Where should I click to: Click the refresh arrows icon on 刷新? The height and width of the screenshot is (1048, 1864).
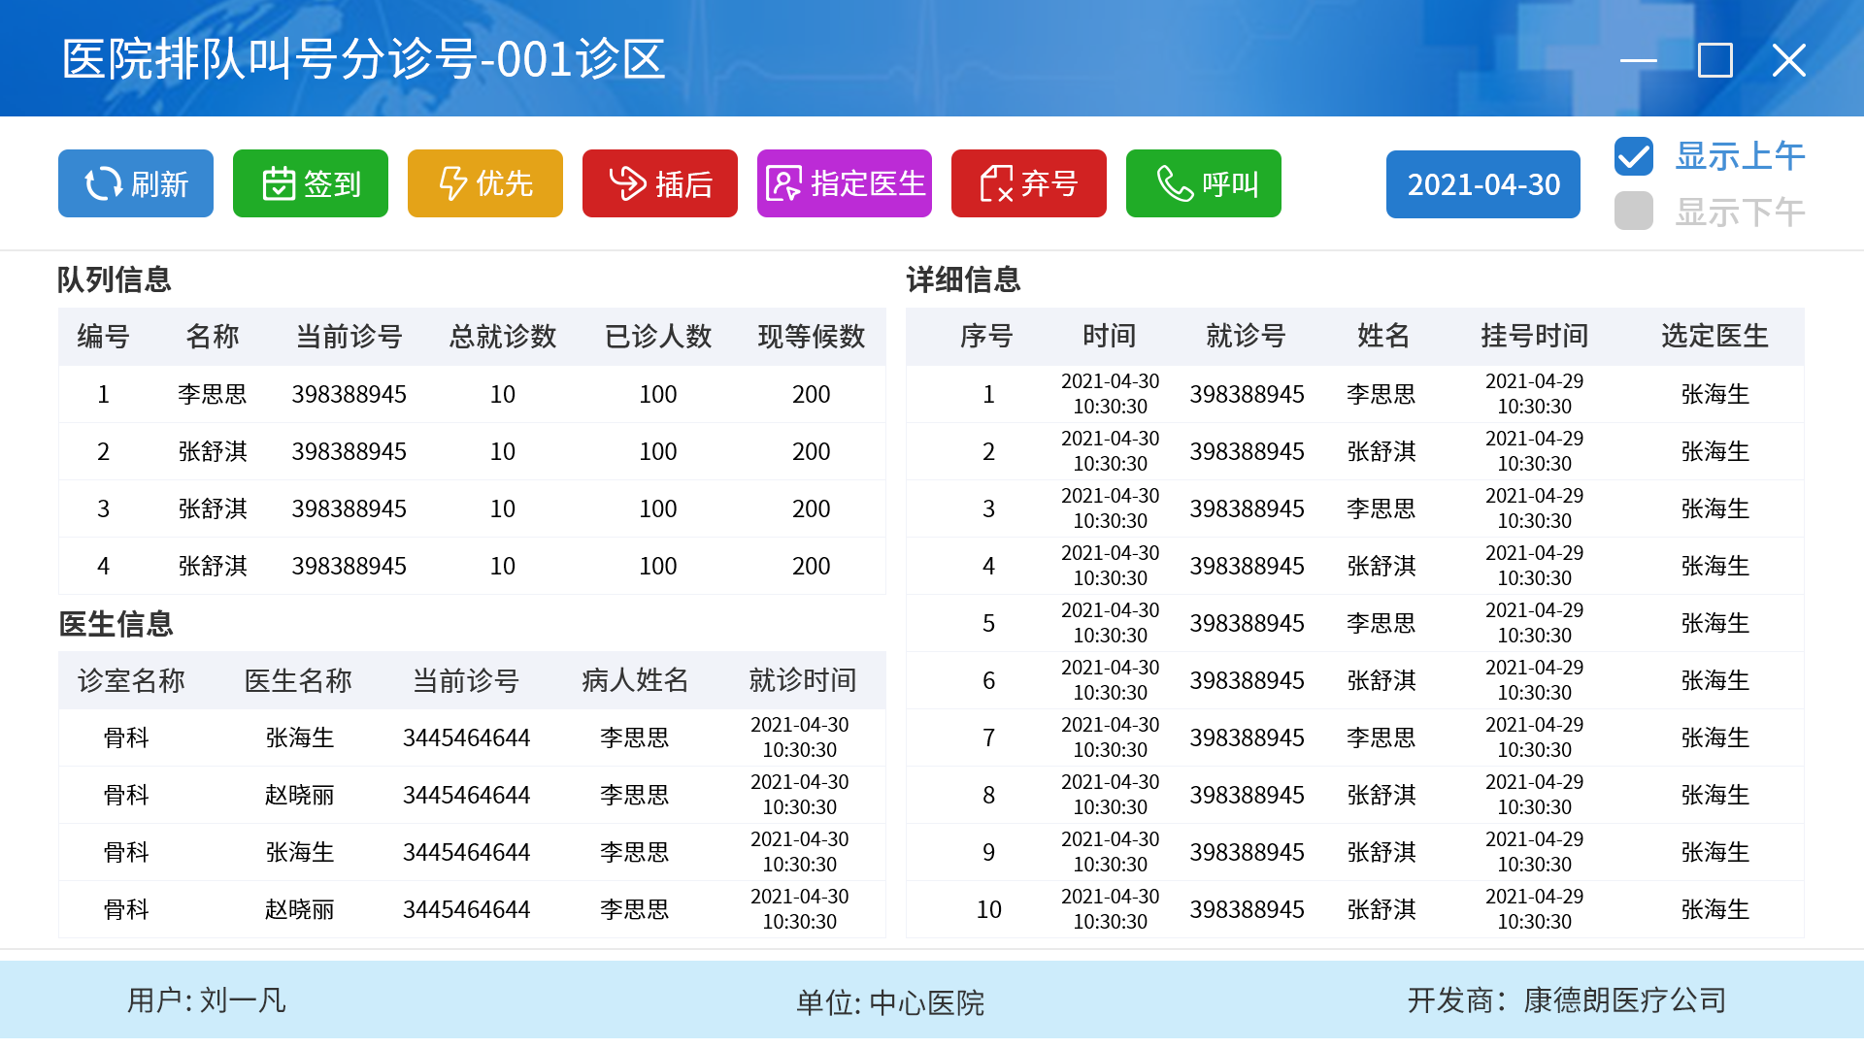pyautogui.click(x=103, y=183)
